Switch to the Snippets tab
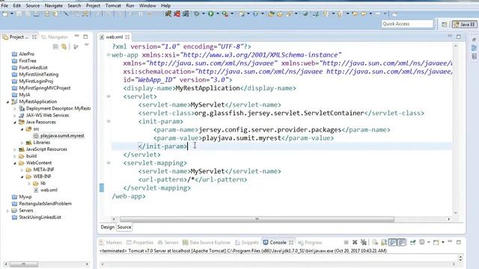 click(247, 242)
